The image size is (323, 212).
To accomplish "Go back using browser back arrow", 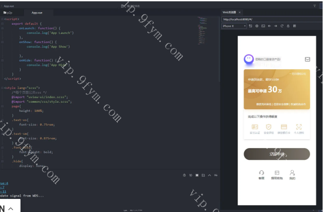I will click(x=269, y=26).
